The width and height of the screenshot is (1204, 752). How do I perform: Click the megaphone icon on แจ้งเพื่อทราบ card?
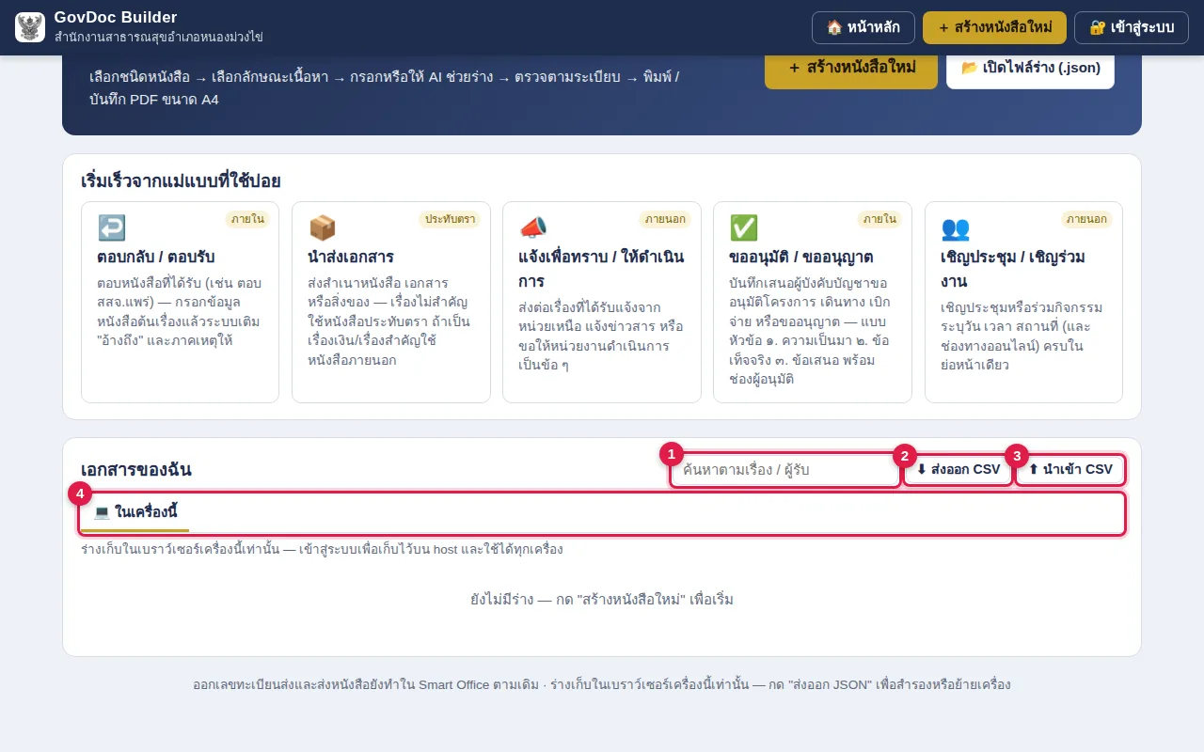[x=533, y=227]
